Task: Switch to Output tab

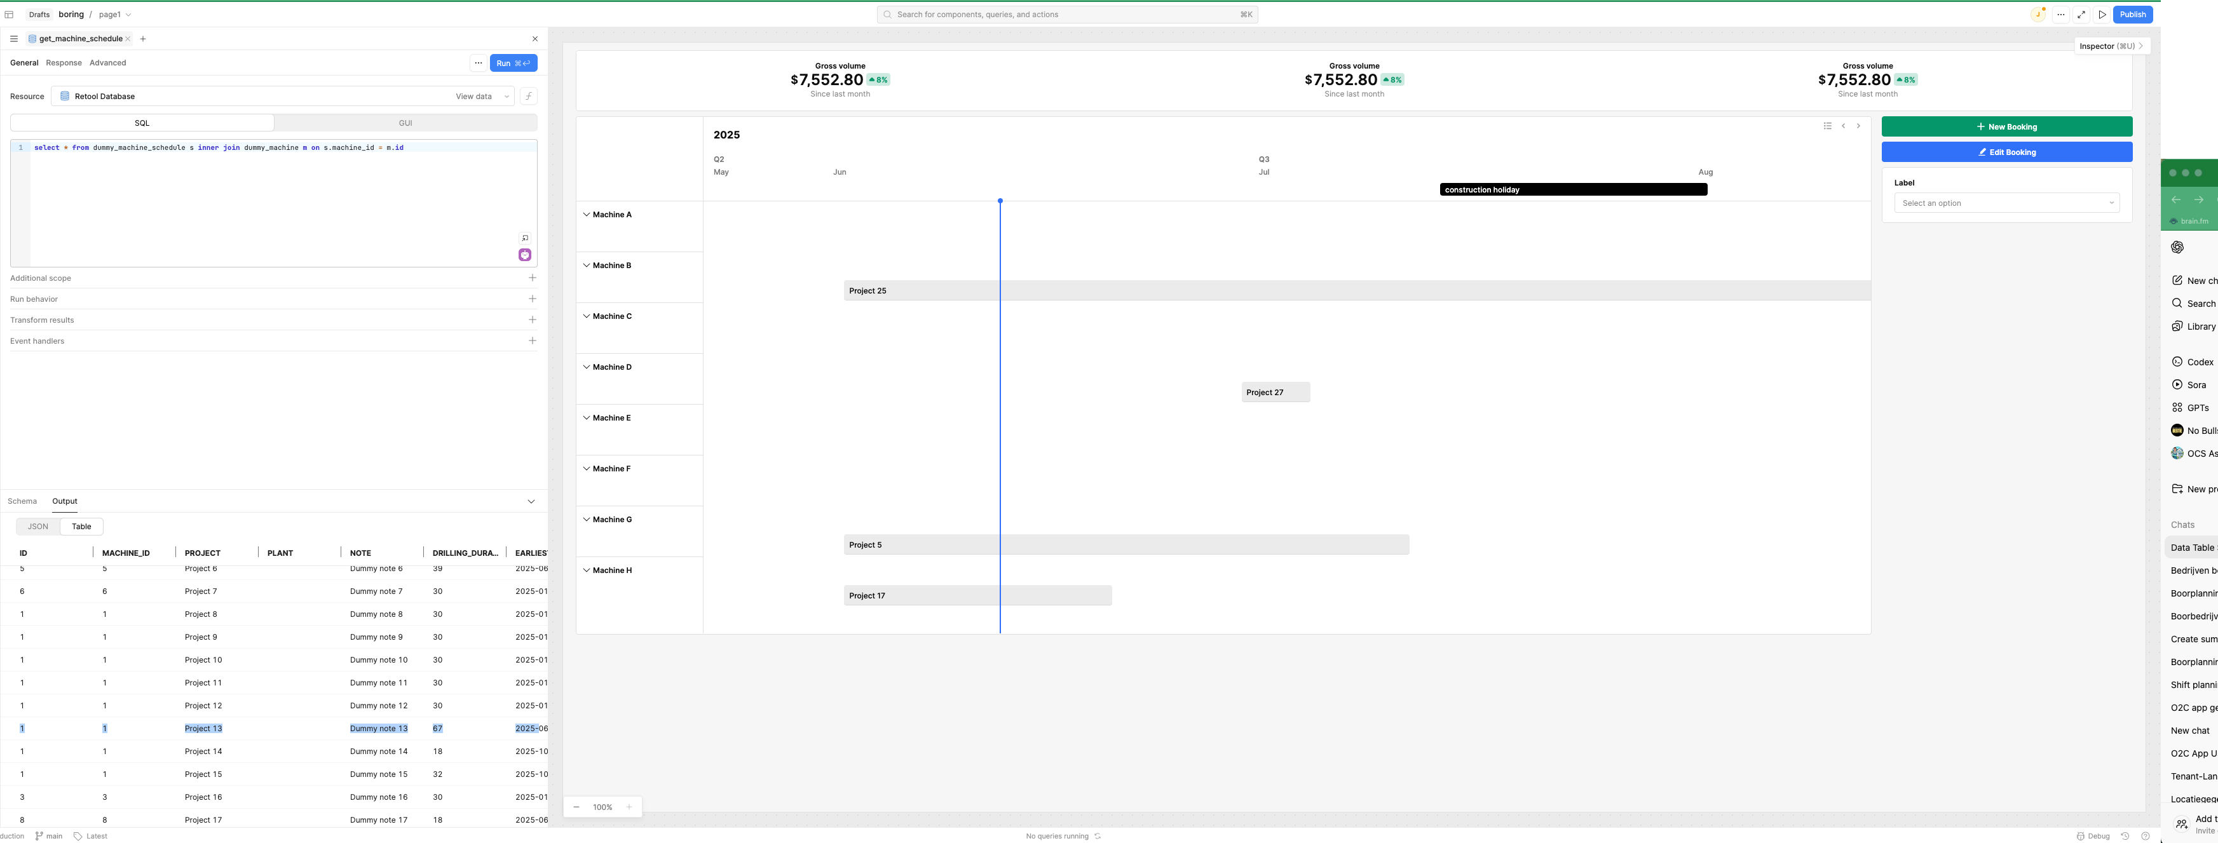Action: (65, 501)
